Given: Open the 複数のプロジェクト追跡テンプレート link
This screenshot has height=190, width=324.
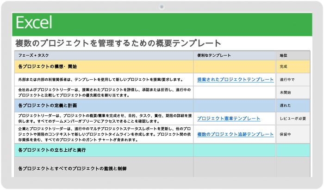Looking at the screenshot, I should pos(235,134).
